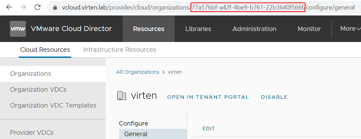Click the padlock site security icon
The height and width of the screenshot is (139, 361).
tap(55, 7)
